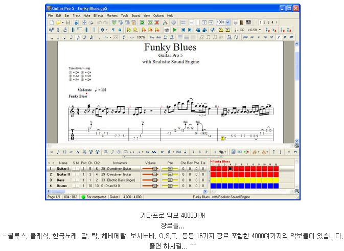Click the green Play button in toolbar
Image resolution: width=344 pixels, height=251 pixels.
[174, 30]
